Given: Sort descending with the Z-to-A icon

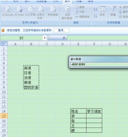Looking at the screenshot, I should [x=95, y=16].
